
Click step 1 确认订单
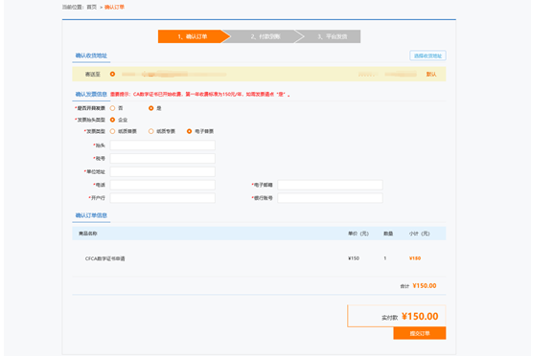(193, 36)
